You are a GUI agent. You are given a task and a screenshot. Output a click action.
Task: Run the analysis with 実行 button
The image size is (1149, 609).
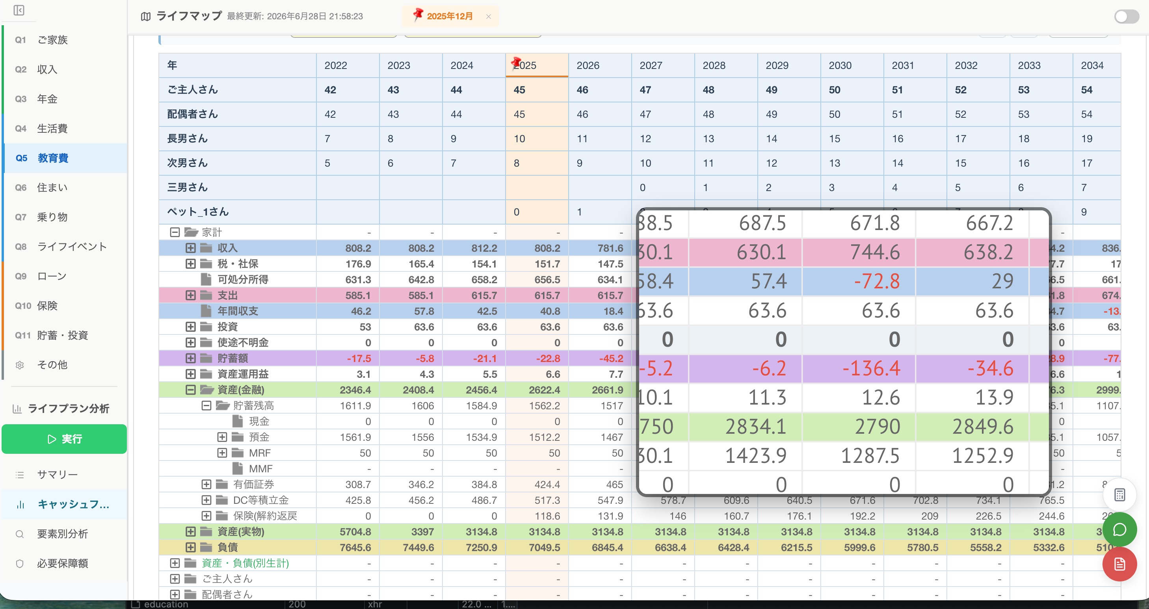[64, 439]
